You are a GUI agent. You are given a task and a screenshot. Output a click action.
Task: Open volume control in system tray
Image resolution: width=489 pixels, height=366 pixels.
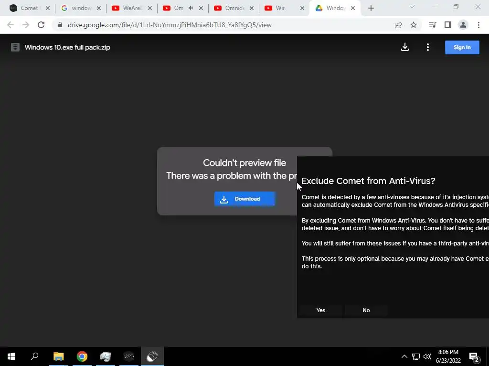427,356
